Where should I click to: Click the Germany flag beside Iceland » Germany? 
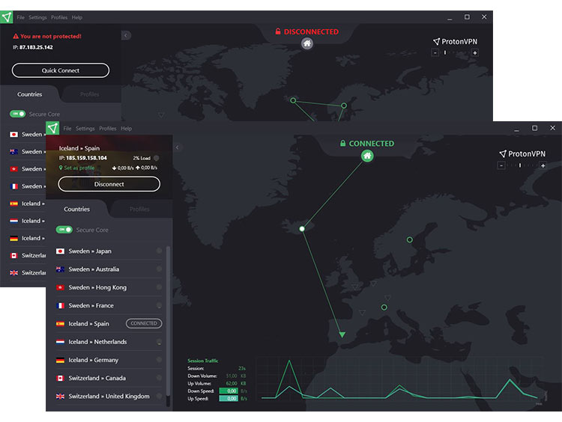pyautogui.click(x=60, y=360)
